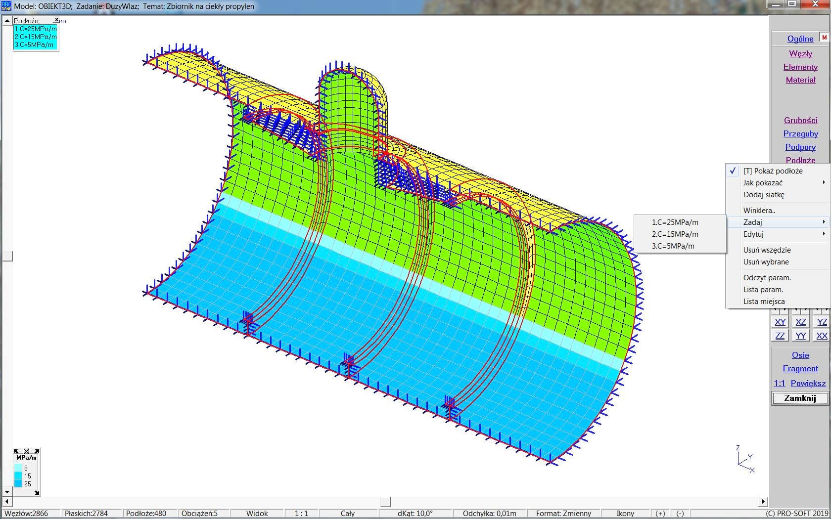The image size is (831, 519).
Task: Click the Ikony toggle in status bar
Action: (x=625, y=514)
